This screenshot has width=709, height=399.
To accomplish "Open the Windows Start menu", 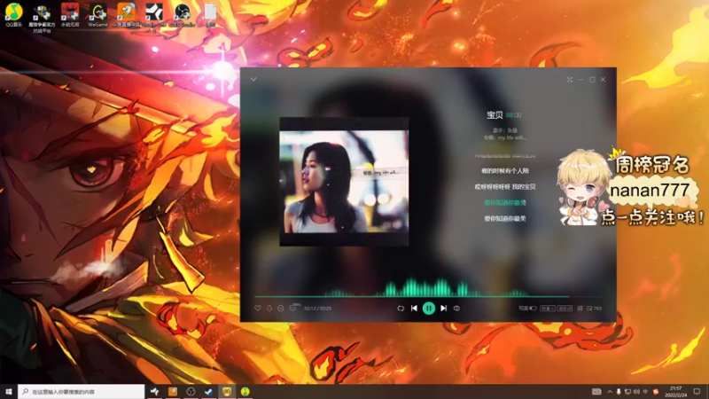I will [9, 392].
